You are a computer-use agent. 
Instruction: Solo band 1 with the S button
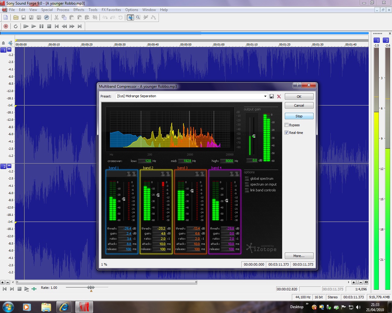[129, 174]
